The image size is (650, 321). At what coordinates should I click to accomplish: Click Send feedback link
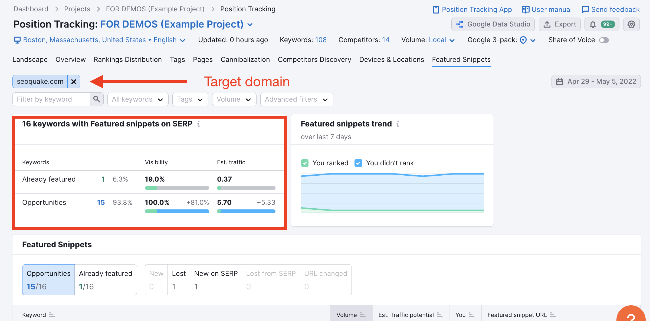611,9
